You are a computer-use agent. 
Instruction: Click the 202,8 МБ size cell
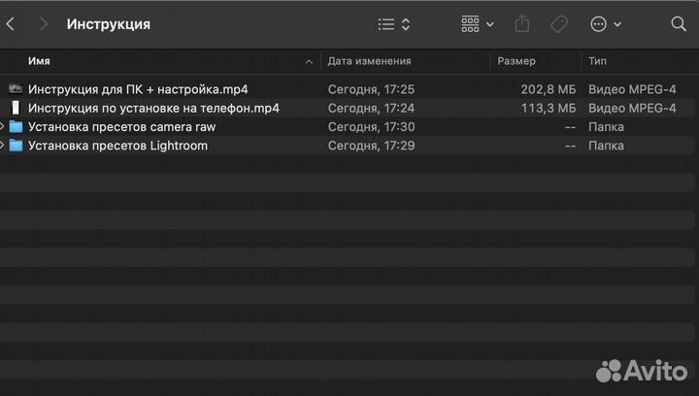tap(548, 89)
